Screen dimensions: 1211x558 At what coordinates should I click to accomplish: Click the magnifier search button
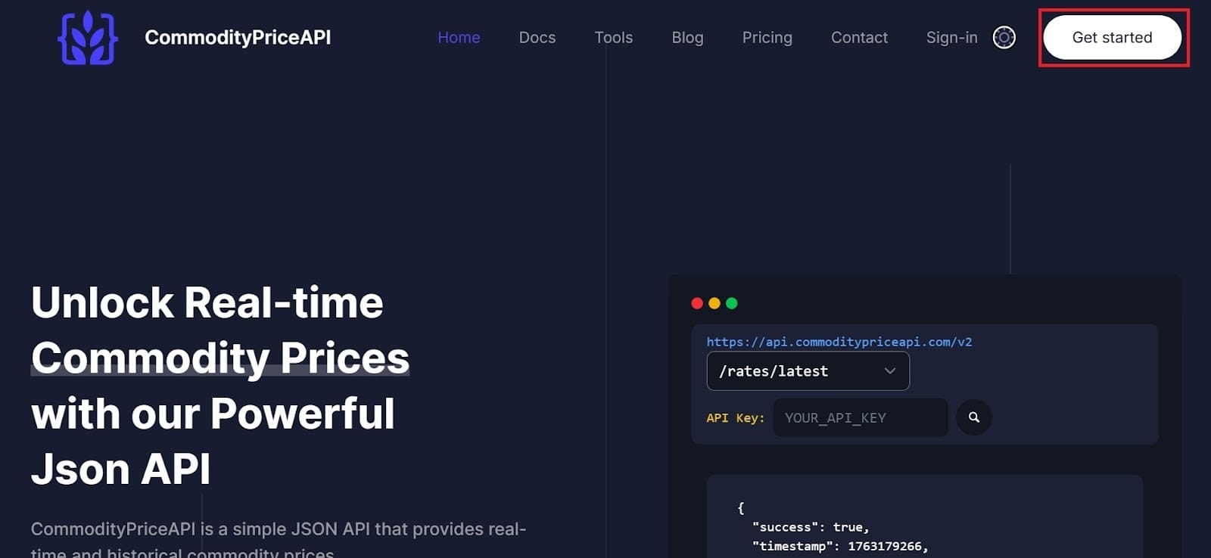click(974, 417)
